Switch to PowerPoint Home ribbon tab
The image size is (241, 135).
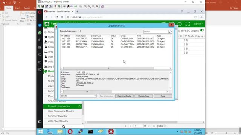coord(9,8)
